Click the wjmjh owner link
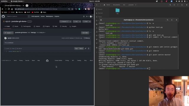 coord(8,21)
